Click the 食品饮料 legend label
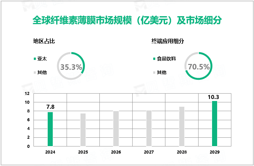Screen dimensions: 254x166 pos(166,59)
